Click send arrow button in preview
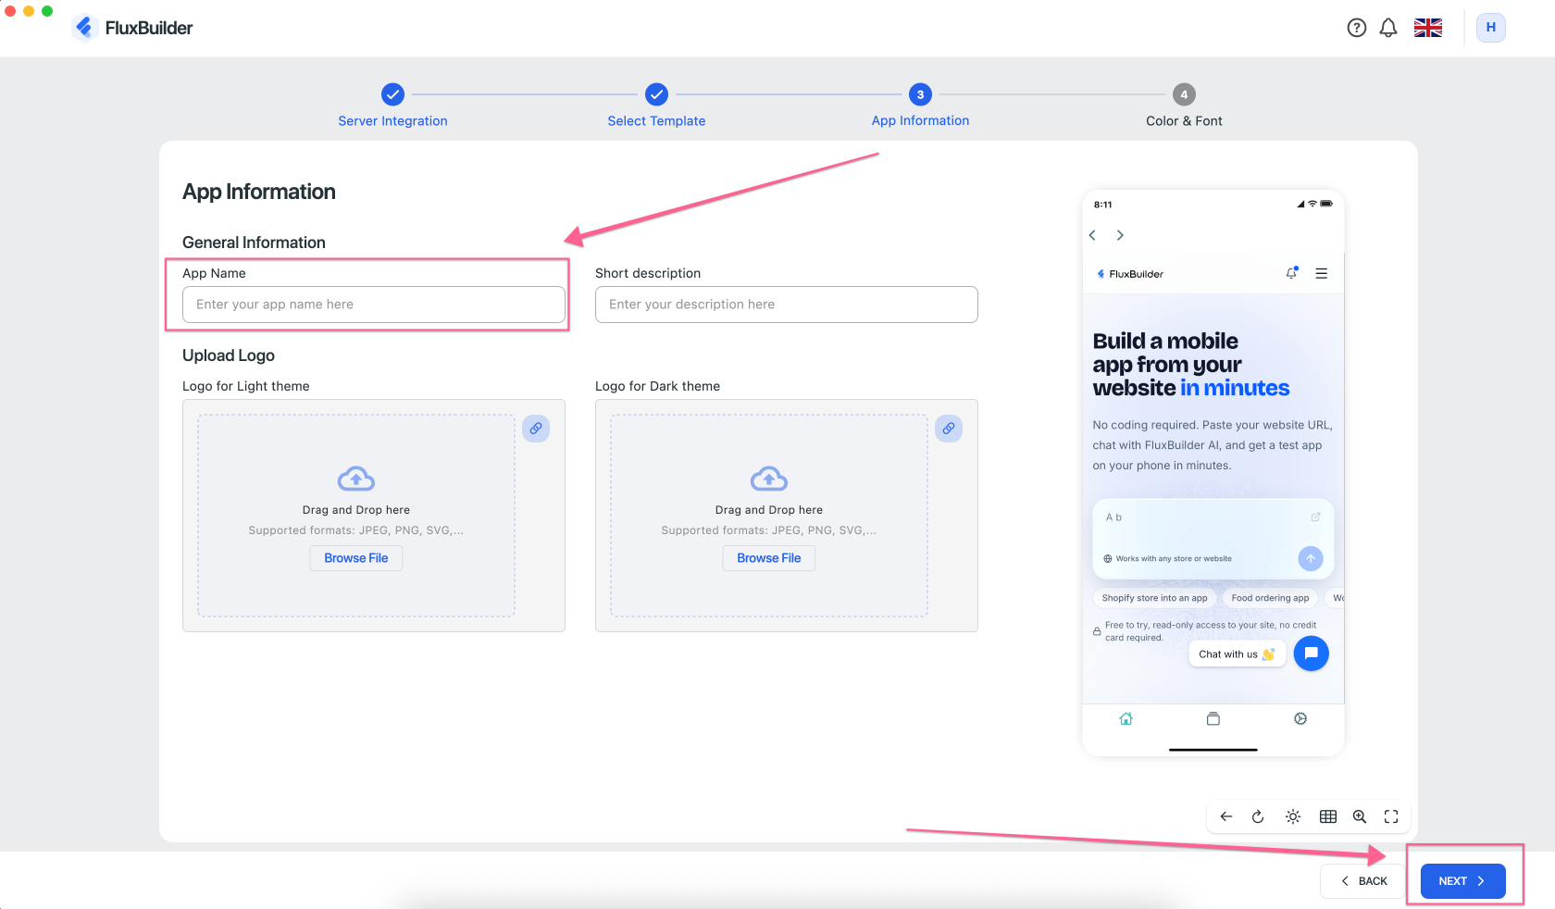The width and height of the screenshot is (1555, 909). tap(1311, 558)
